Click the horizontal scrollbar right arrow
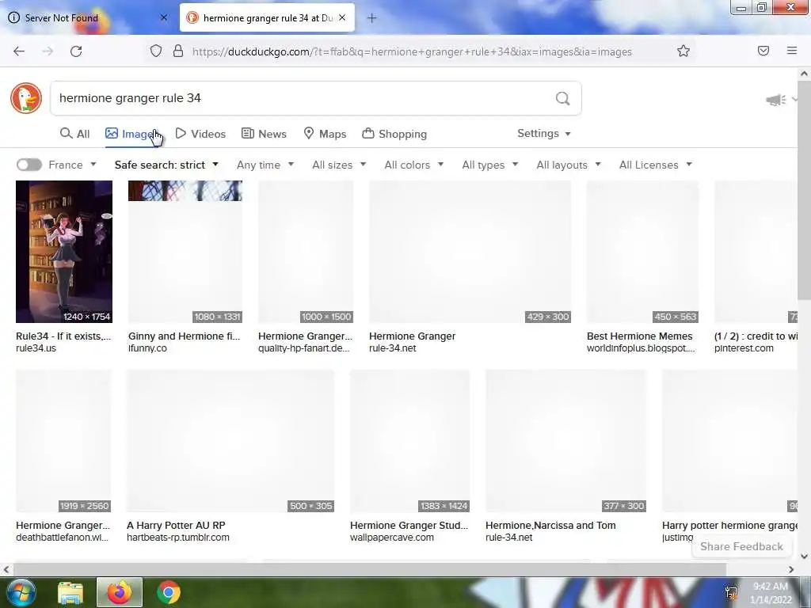 pos(791,569)
